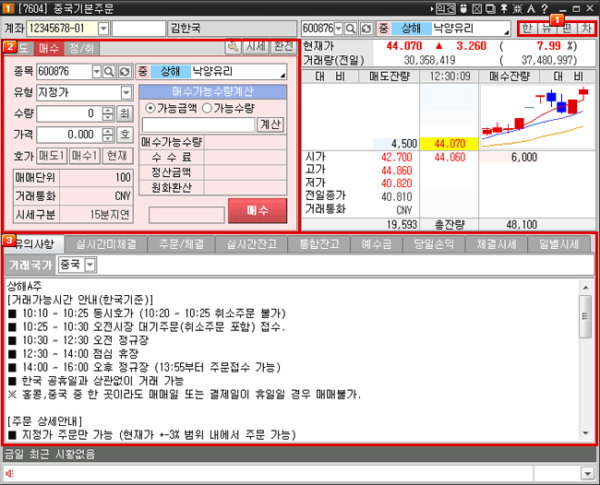Click the 최 max quantity button
Viewport: 600px width, 485px height.
coord(125,113)
